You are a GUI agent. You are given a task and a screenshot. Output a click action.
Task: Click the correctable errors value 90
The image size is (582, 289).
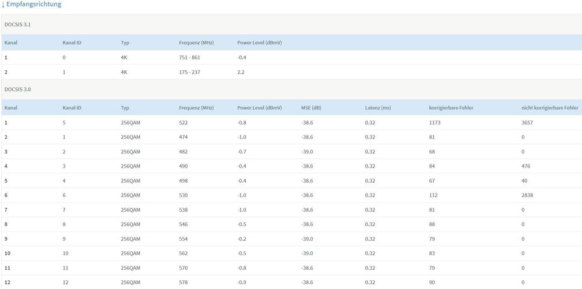tap(432, 283)
